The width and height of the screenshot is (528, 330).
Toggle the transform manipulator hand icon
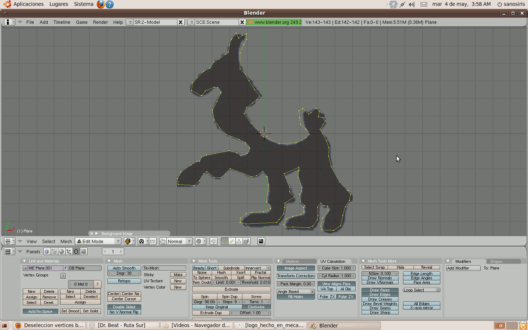[x=162, y=241]
